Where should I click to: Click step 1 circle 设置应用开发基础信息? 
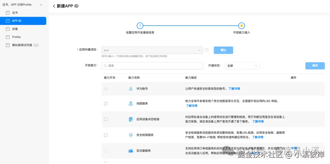pyautogui.click(x=140, y=26)
